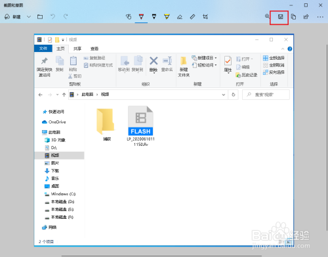Click 下载 in the Explorer sidebar
The height and width of the screenshot is (257, 328).
[52, 171]
